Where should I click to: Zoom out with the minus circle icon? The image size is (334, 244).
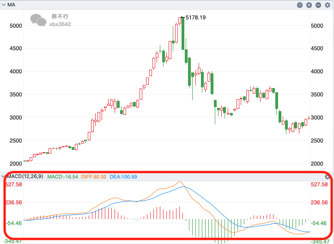318,5
